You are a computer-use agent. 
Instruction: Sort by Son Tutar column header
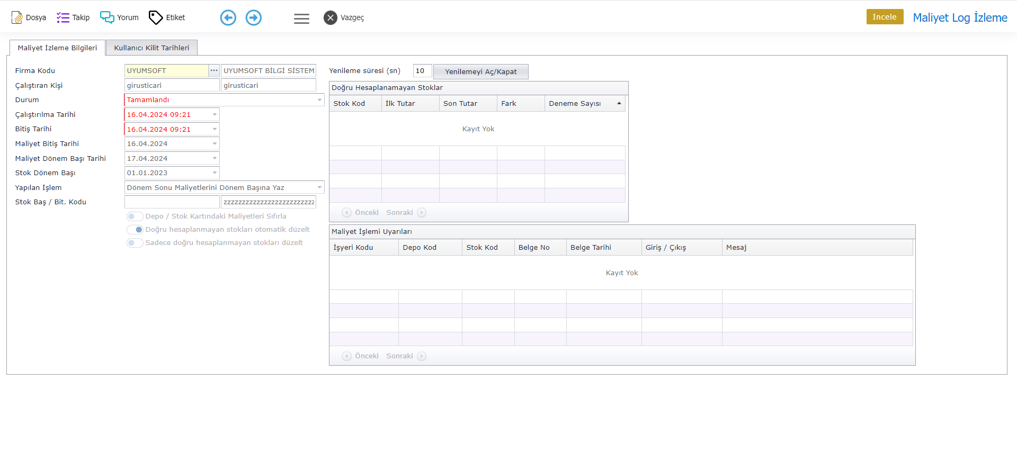pyautogui.click(x=468, y=103)
